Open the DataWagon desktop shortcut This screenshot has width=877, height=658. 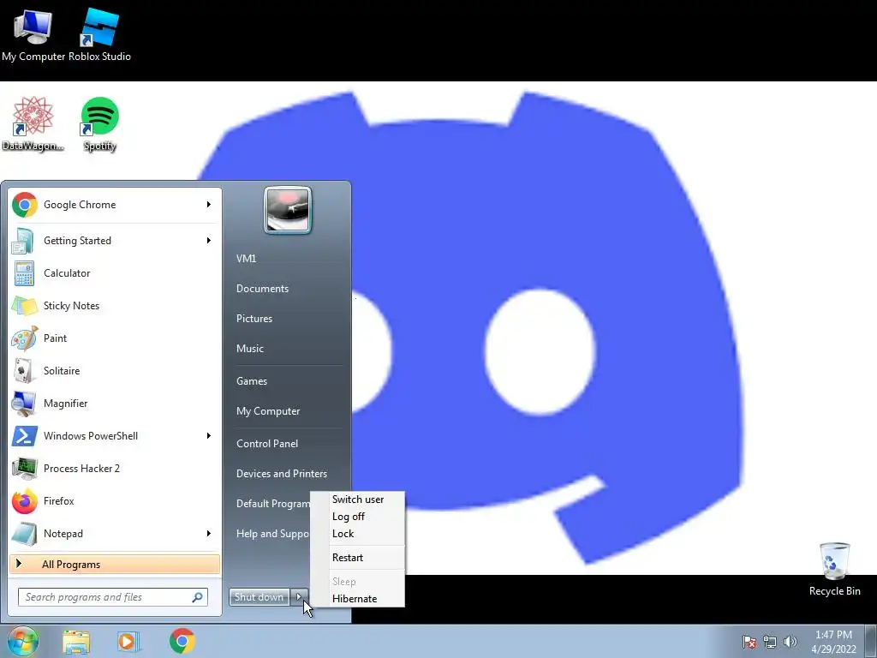pos(33,123)
